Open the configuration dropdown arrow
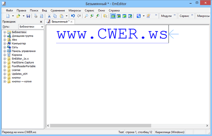Screen dimensions: 212x136 coord(144,16)
